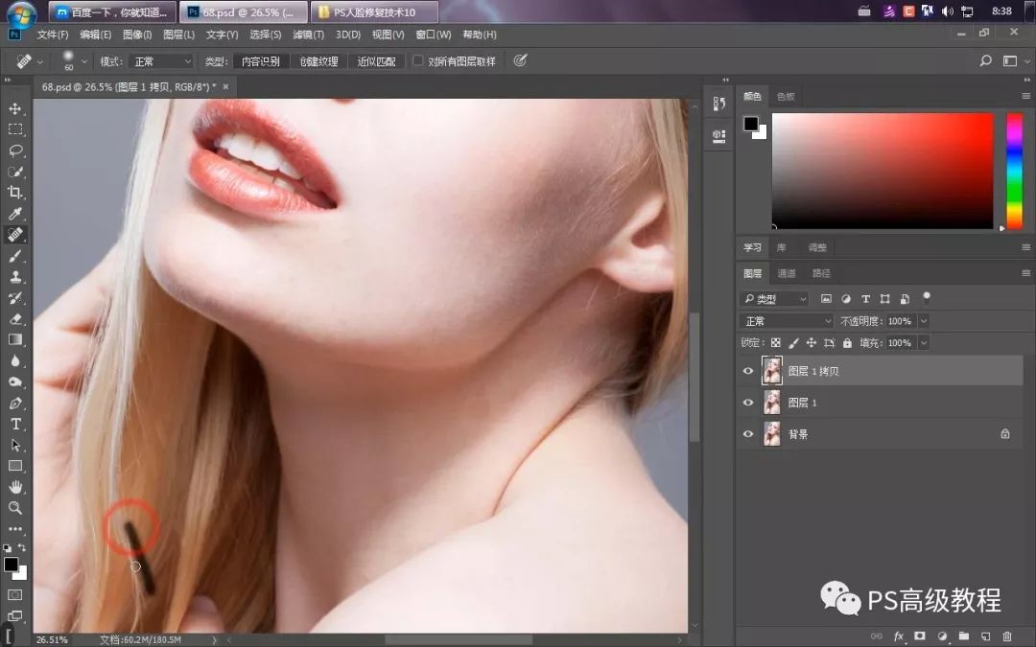Screen dimensions: 1036x647
Task: Select the Horizontal Type tool
Action: point(15,425)
